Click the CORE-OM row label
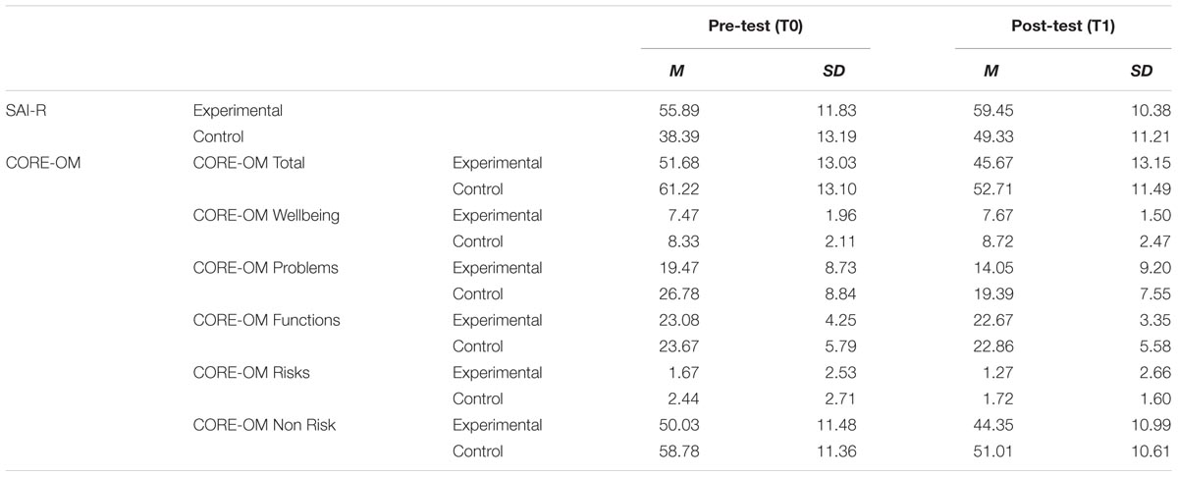Screen dimensions: 1178x477 [x=42, y=163]
